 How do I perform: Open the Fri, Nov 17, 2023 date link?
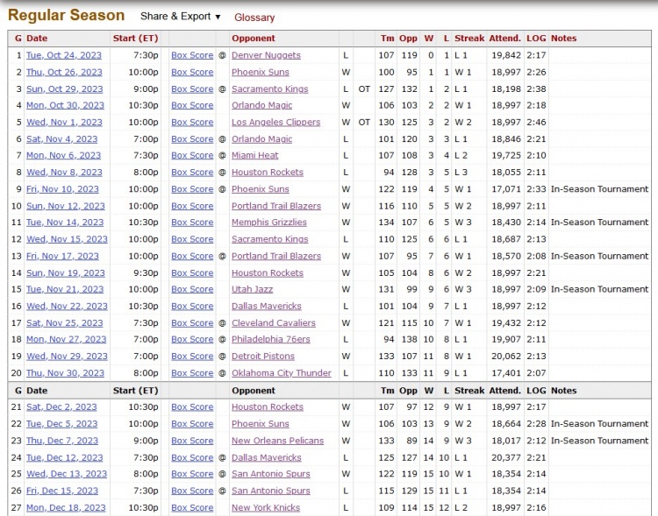tap(62, 256)
